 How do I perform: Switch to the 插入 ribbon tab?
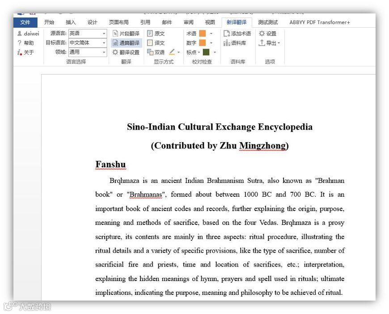71,22
